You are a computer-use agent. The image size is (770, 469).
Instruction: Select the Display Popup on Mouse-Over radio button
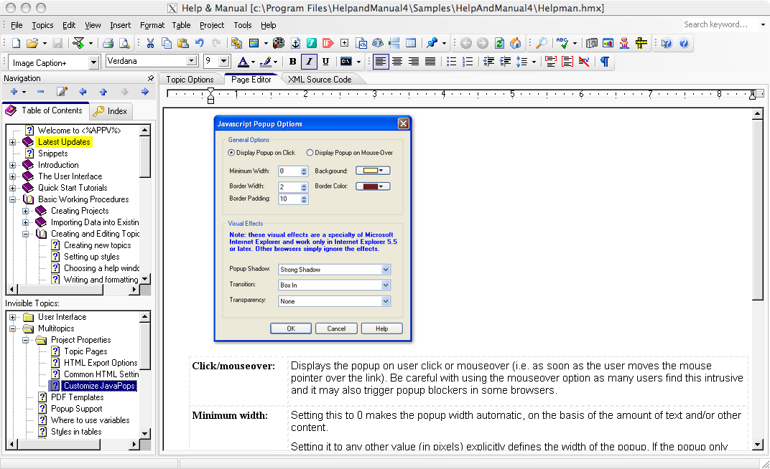click(x=310, y=153)
